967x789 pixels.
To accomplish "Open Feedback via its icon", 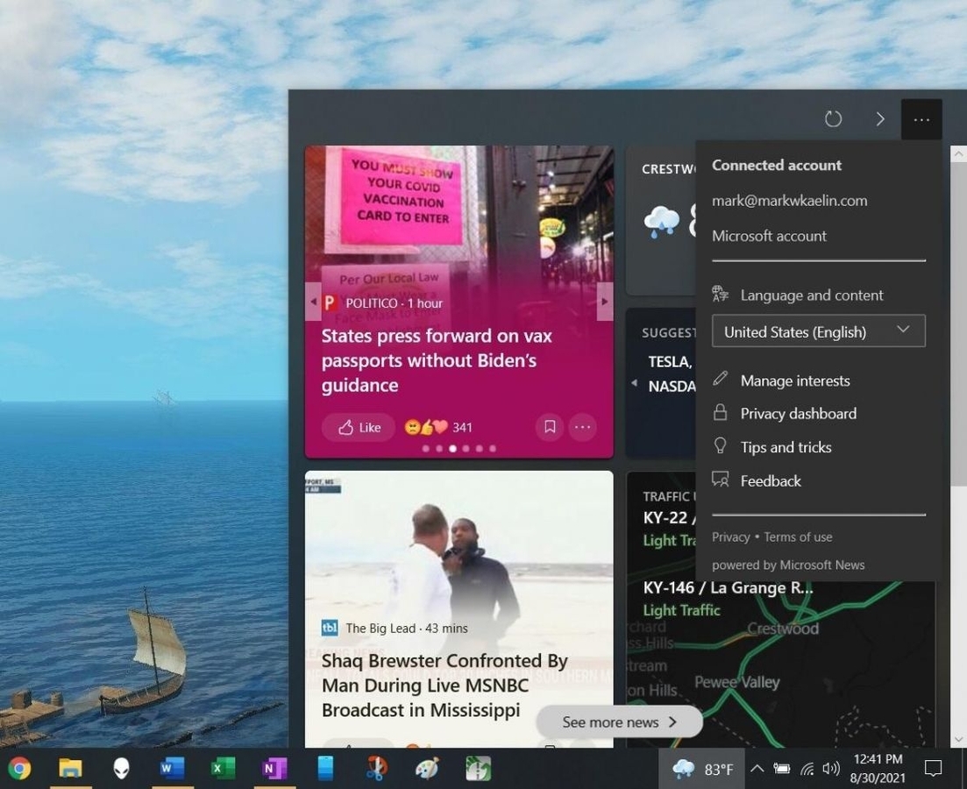I will tap(720, 480).
